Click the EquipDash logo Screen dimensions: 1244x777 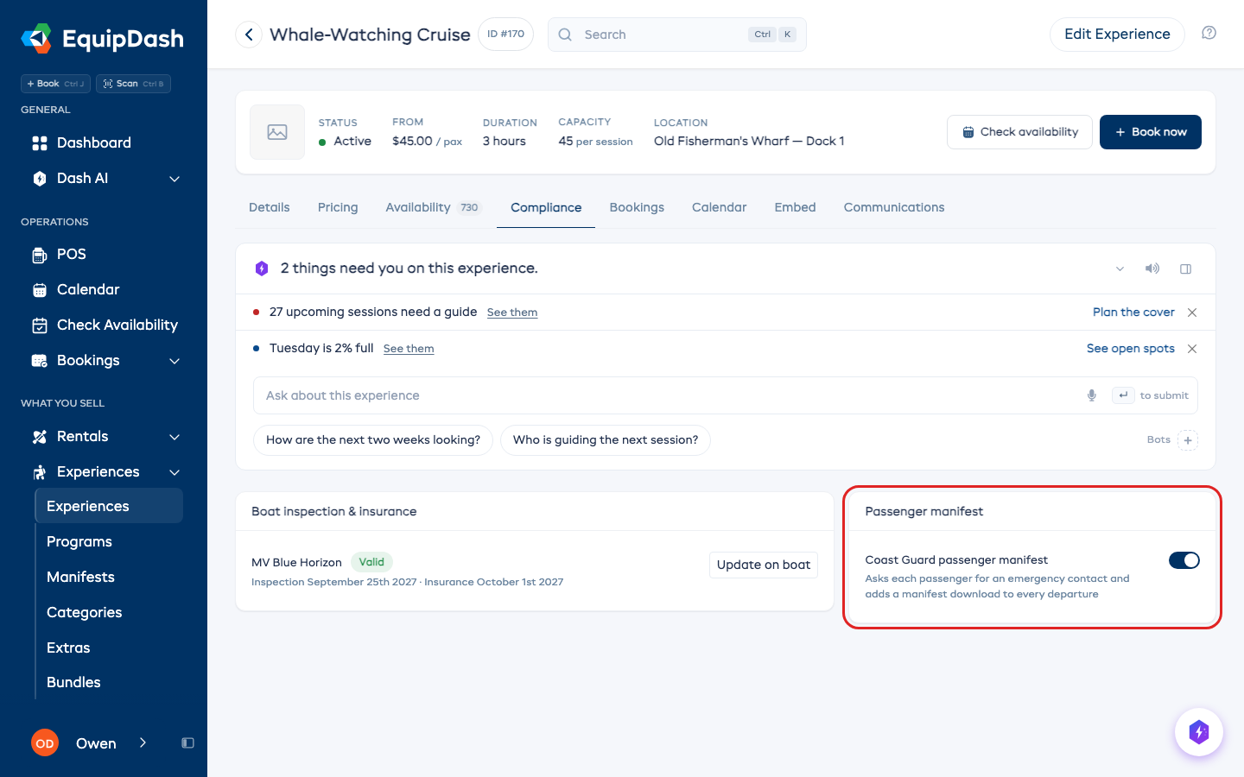(x=102, y=39)
